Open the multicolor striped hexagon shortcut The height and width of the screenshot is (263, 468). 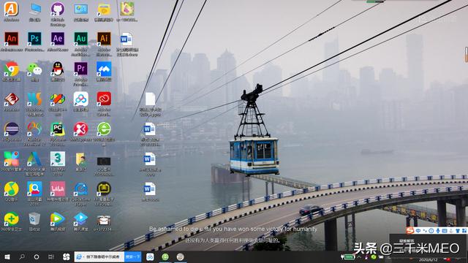(x=58, y=99)
